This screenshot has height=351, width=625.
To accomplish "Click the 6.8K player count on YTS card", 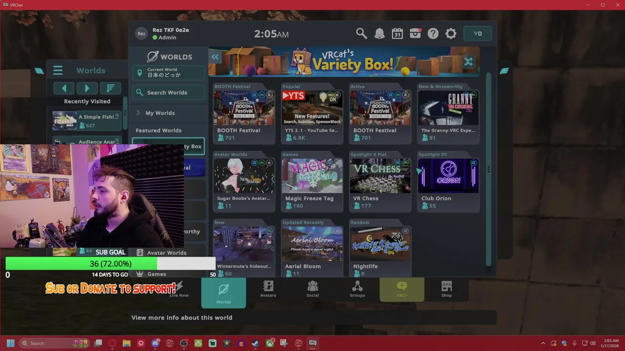I will click(x=299, y=138).
